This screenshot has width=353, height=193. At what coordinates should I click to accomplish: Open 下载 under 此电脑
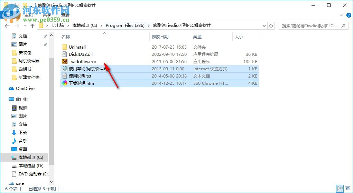23,133
